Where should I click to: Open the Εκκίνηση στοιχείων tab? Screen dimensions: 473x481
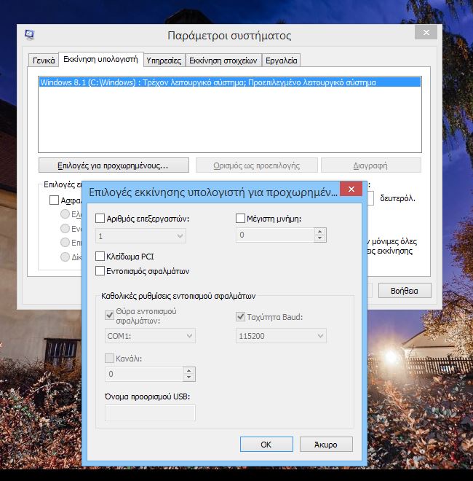[223, 60]
